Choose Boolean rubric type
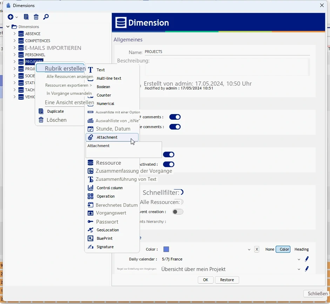Viewport: 330px width, 304px height. (x=103, y=87)
